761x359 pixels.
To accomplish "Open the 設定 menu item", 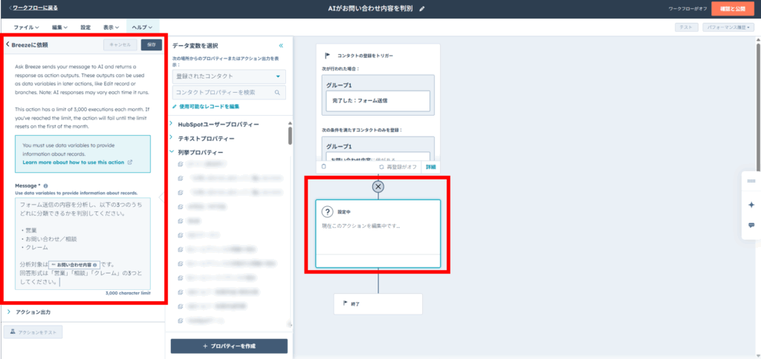I will 85,27.
